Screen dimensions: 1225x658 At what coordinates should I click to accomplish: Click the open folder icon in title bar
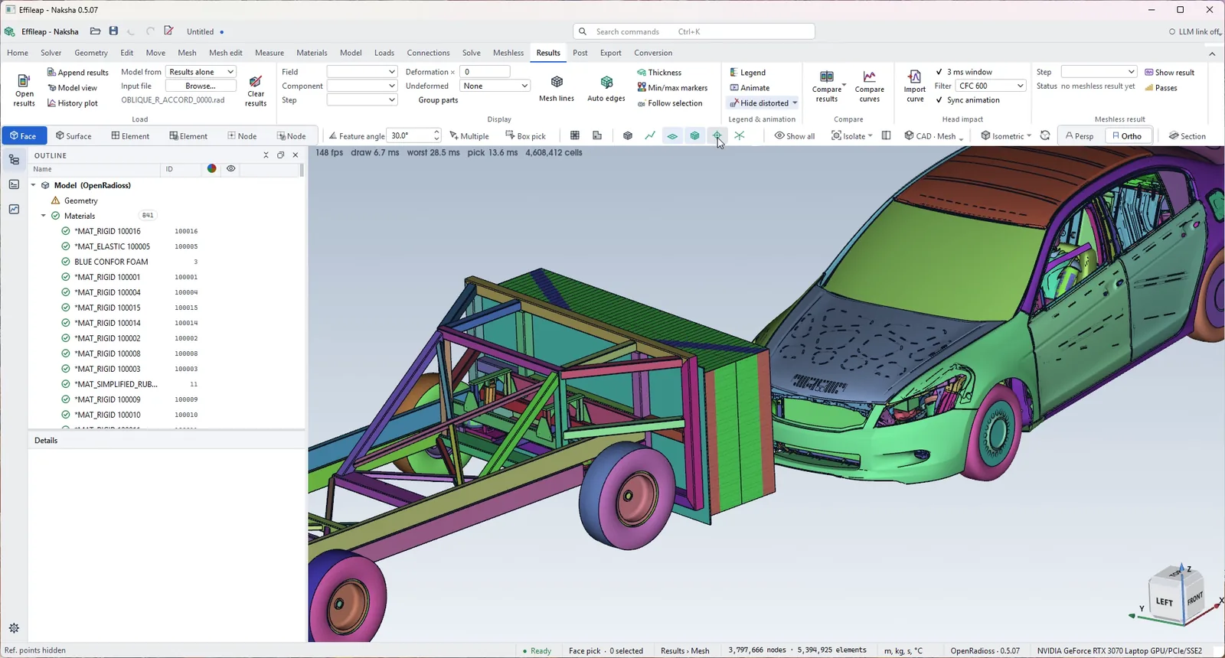95,31
